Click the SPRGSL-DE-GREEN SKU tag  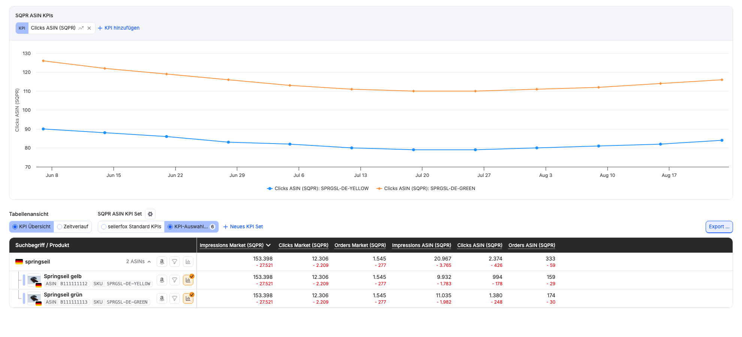[120, 302]
